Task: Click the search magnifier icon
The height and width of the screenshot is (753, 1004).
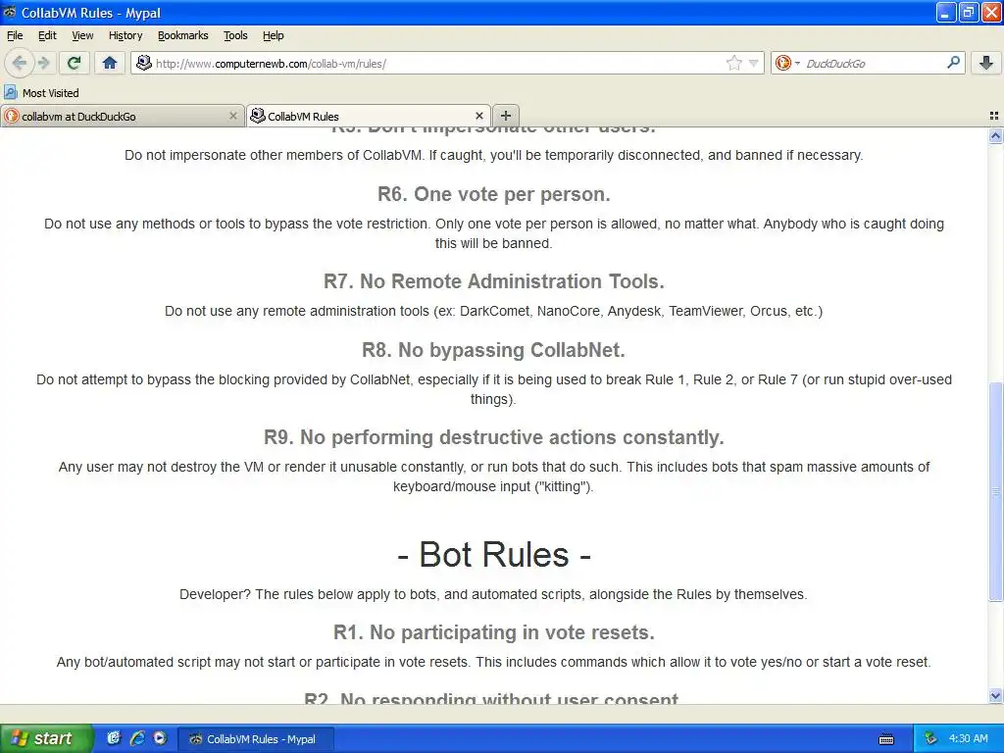Action: pos(953,62)
